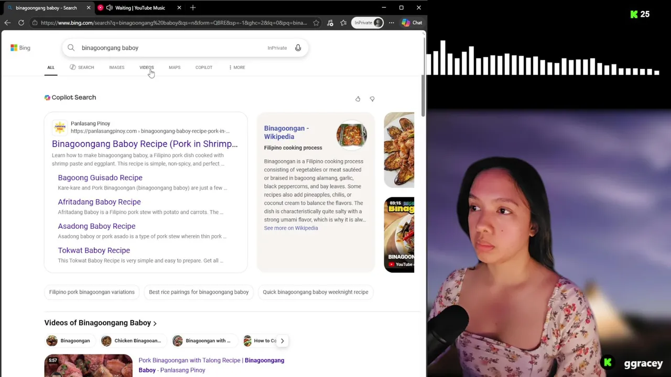Add this page to favorites star
This screenshot has width=671, height=377.
click(316, 23)
